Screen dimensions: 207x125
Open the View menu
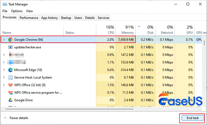point(30,11)
